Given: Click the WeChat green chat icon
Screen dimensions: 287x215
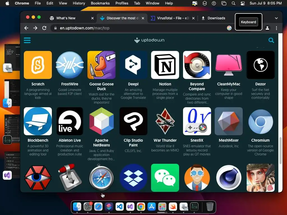Looking at the screenshot, I should (x=165, y=178).
